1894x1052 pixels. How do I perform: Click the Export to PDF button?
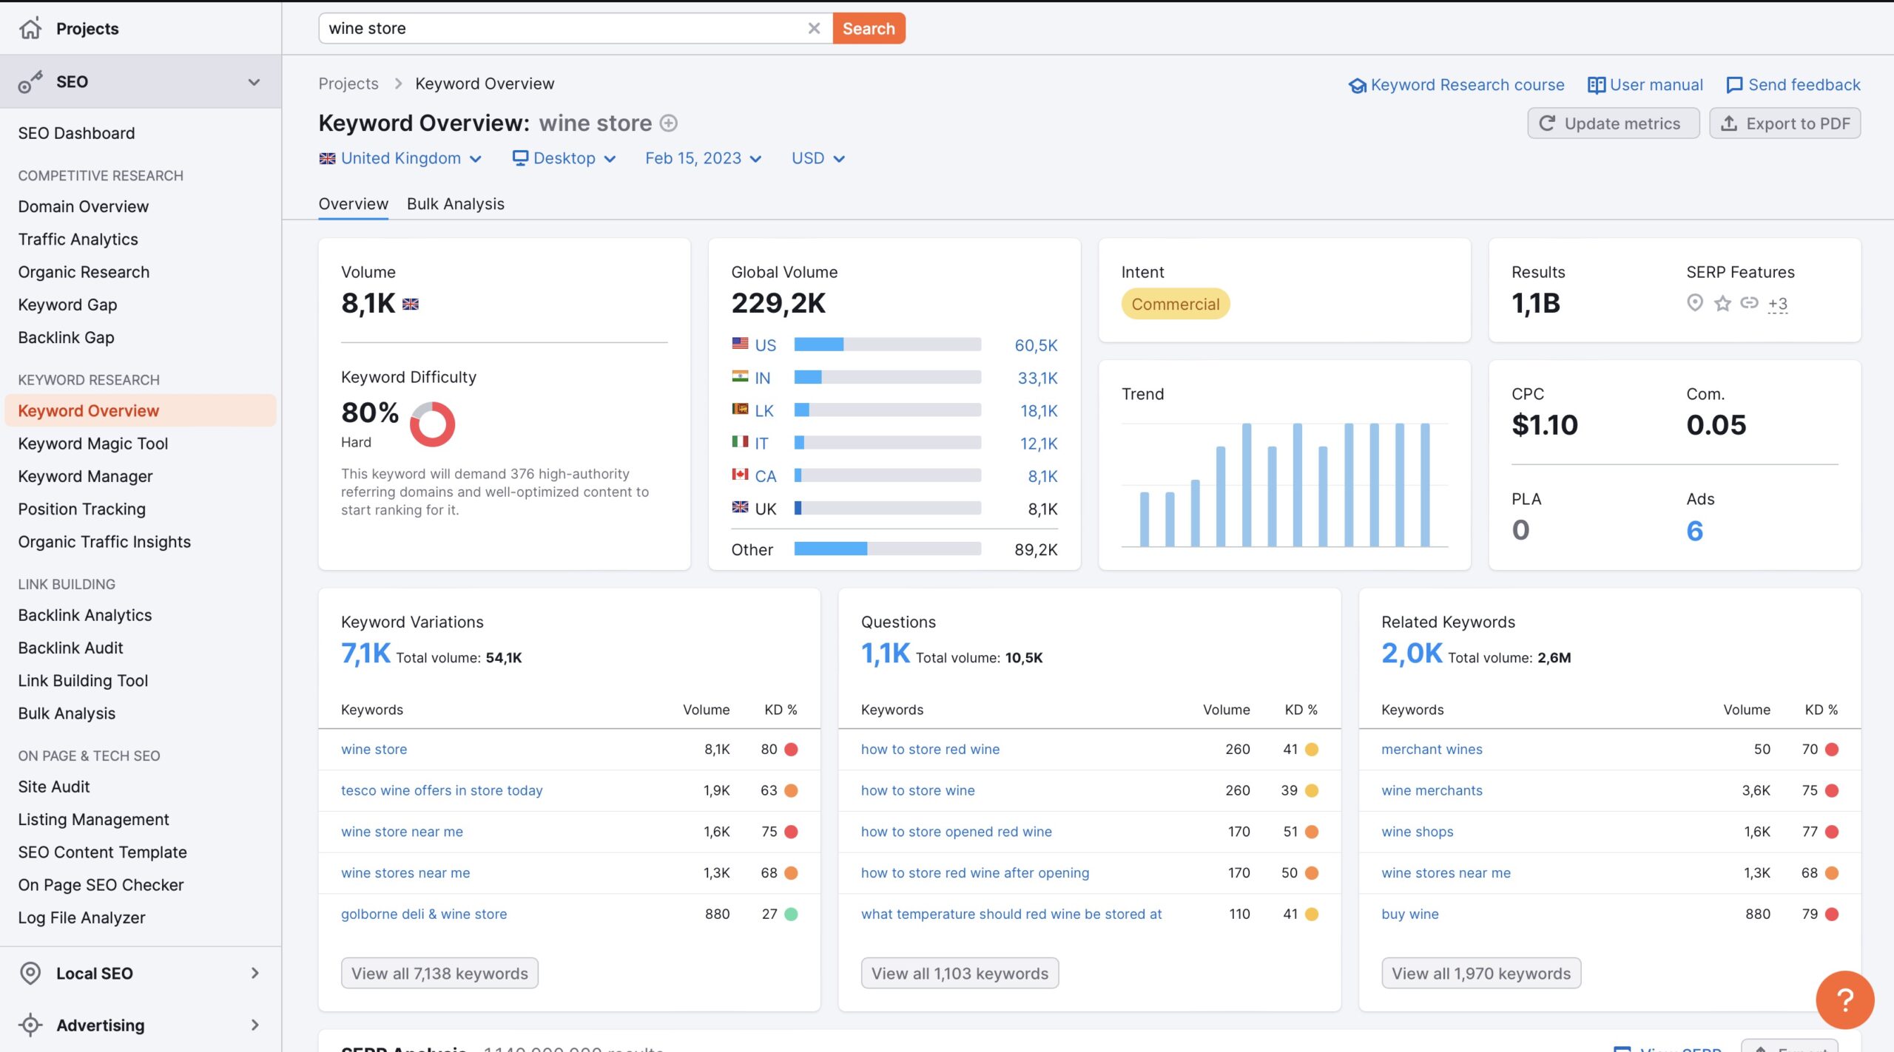click(x=1785, y=123)
